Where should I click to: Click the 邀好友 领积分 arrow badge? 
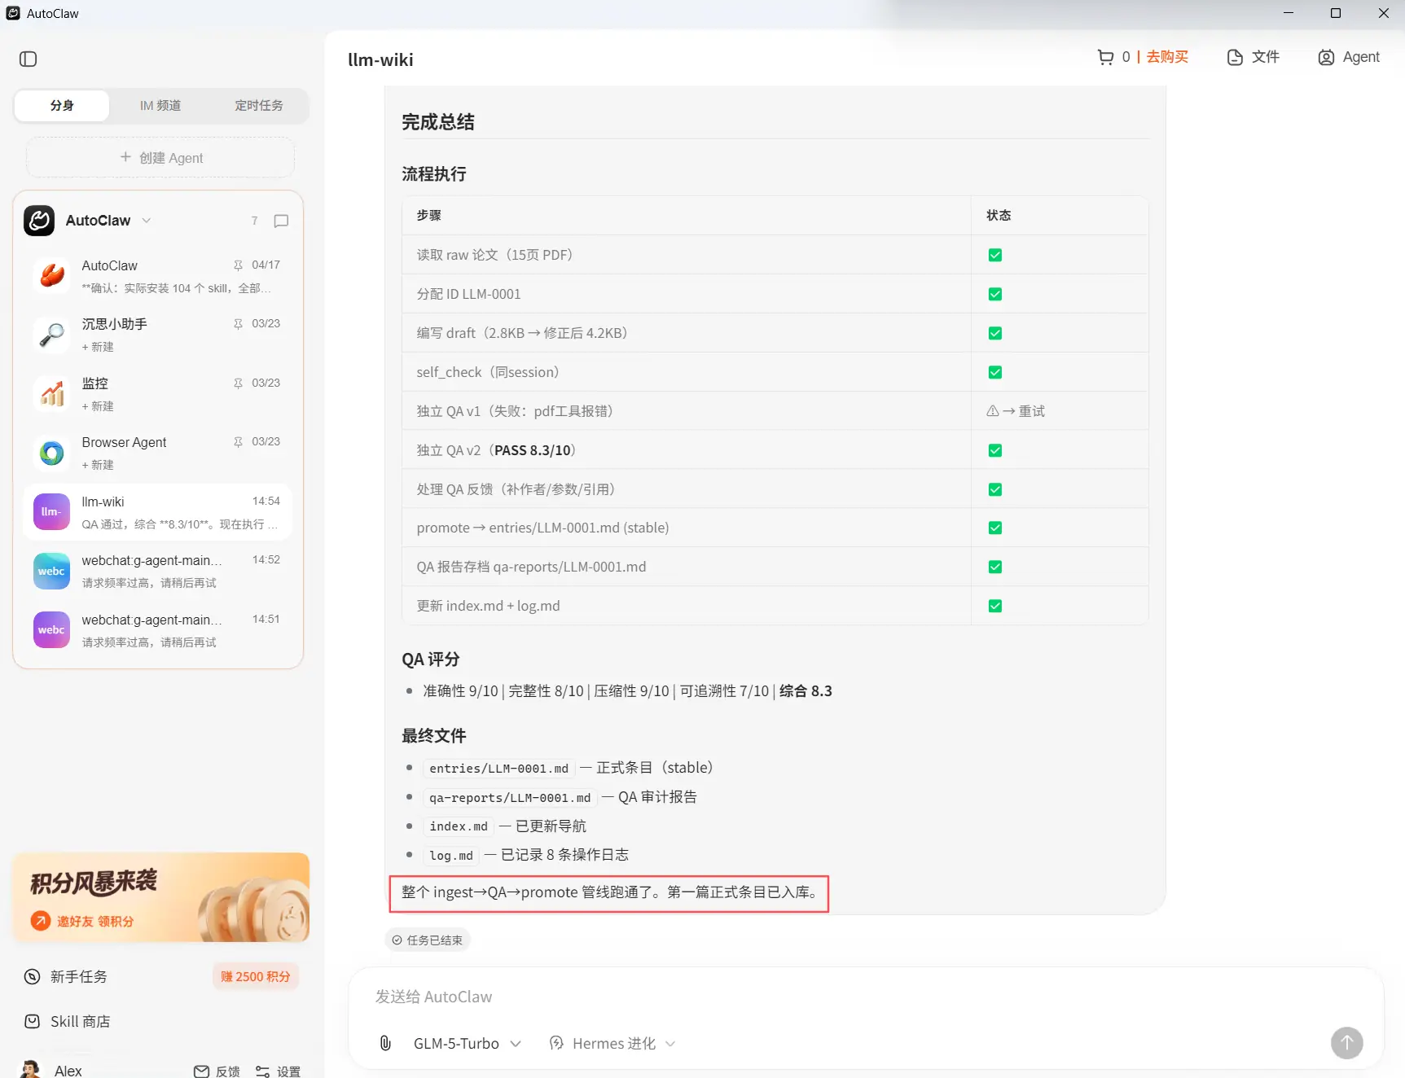coord(41,921)
